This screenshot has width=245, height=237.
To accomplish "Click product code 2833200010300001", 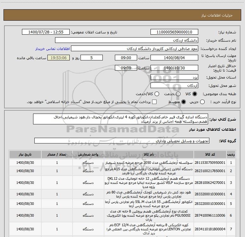I will coord(210,194).
